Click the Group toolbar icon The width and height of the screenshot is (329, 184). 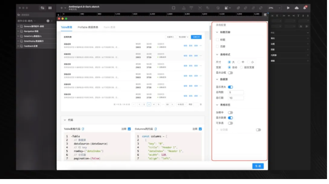click(200, 8)
